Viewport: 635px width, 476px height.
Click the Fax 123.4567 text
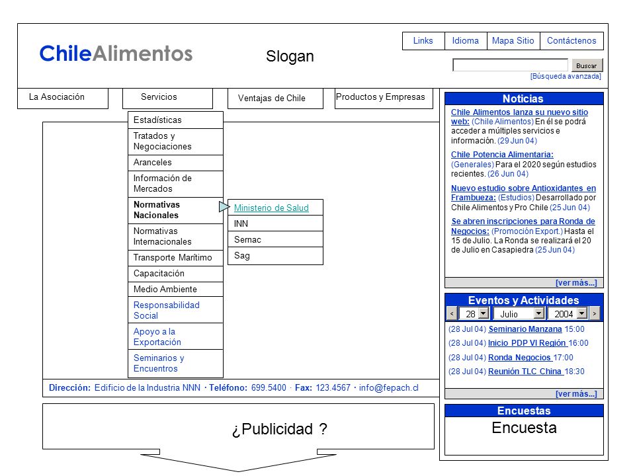323,388
